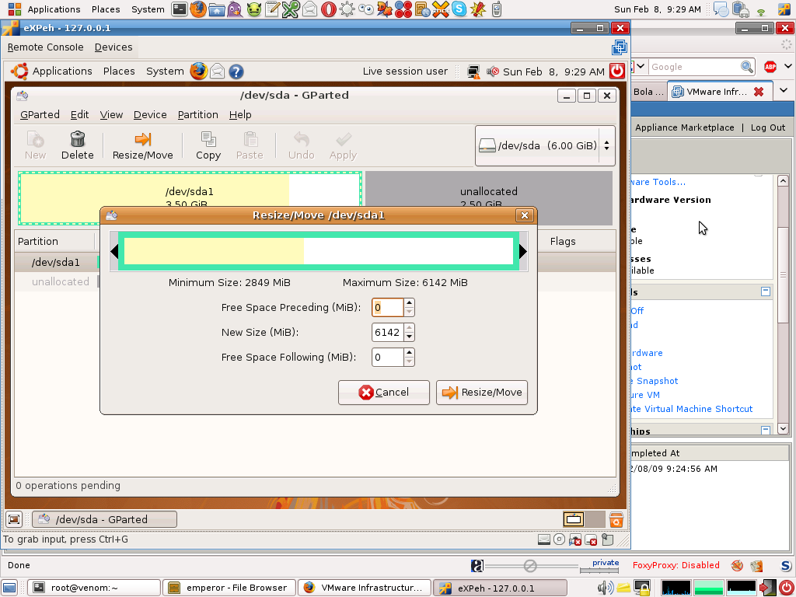Click the muted speaker icon in guest panel
796x597 pixels.
click(492, 72)
